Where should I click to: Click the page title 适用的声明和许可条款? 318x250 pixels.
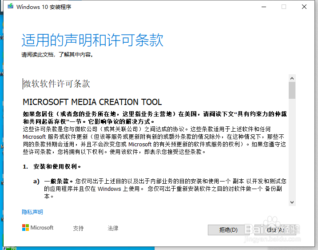tap(92, 40)
